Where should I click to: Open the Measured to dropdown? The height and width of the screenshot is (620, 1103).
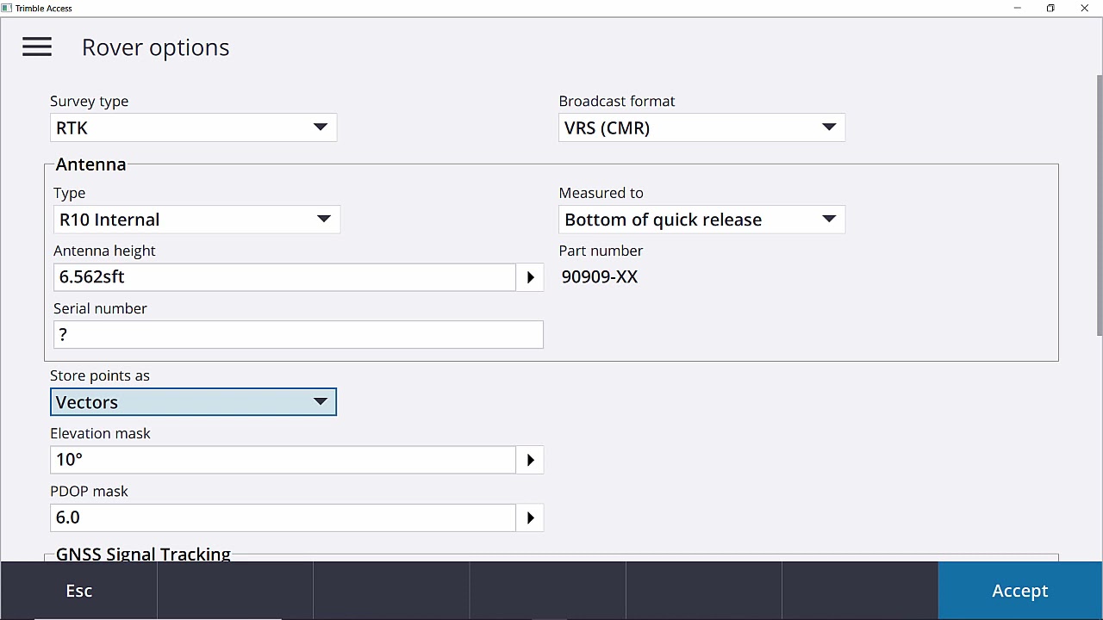click(x=701, y=220)
